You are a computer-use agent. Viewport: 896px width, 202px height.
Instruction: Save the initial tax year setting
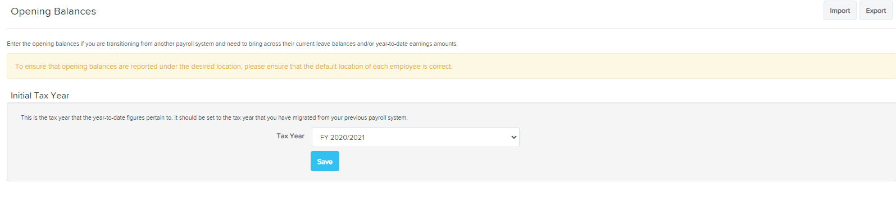click(x=325, y=162)
